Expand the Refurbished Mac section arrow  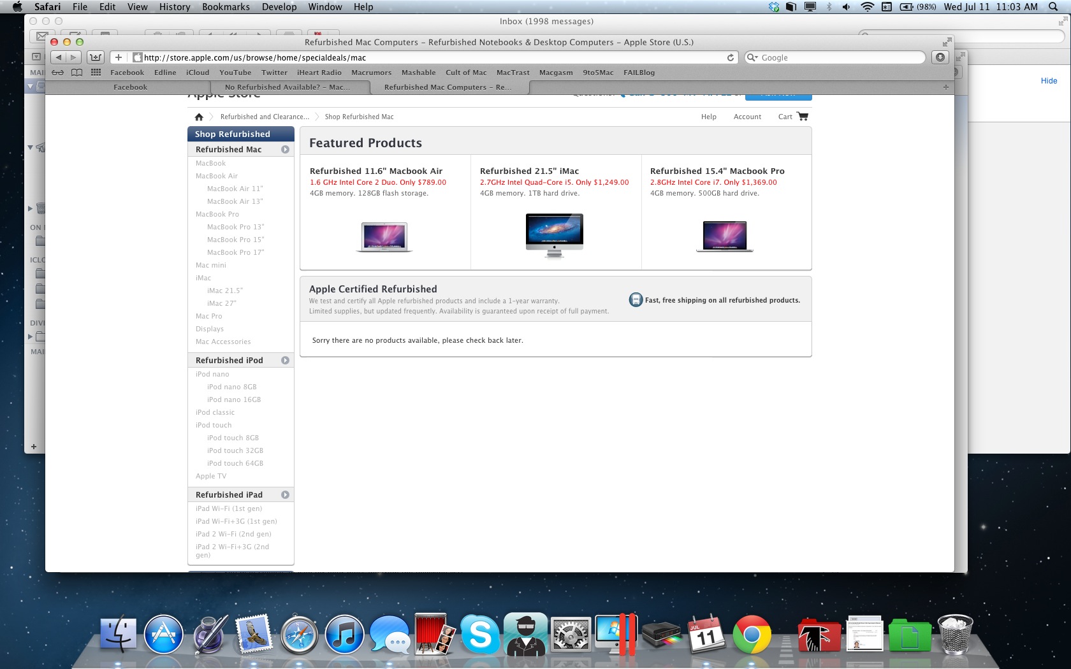pyautogui.click(x=285, y=149)
